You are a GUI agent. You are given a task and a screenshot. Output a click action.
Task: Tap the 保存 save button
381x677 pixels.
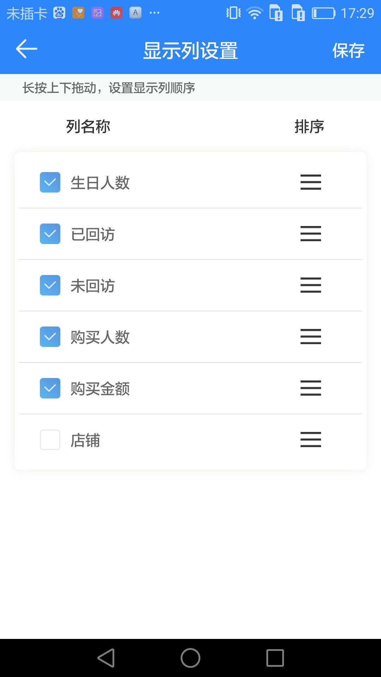tap(348, 50)
